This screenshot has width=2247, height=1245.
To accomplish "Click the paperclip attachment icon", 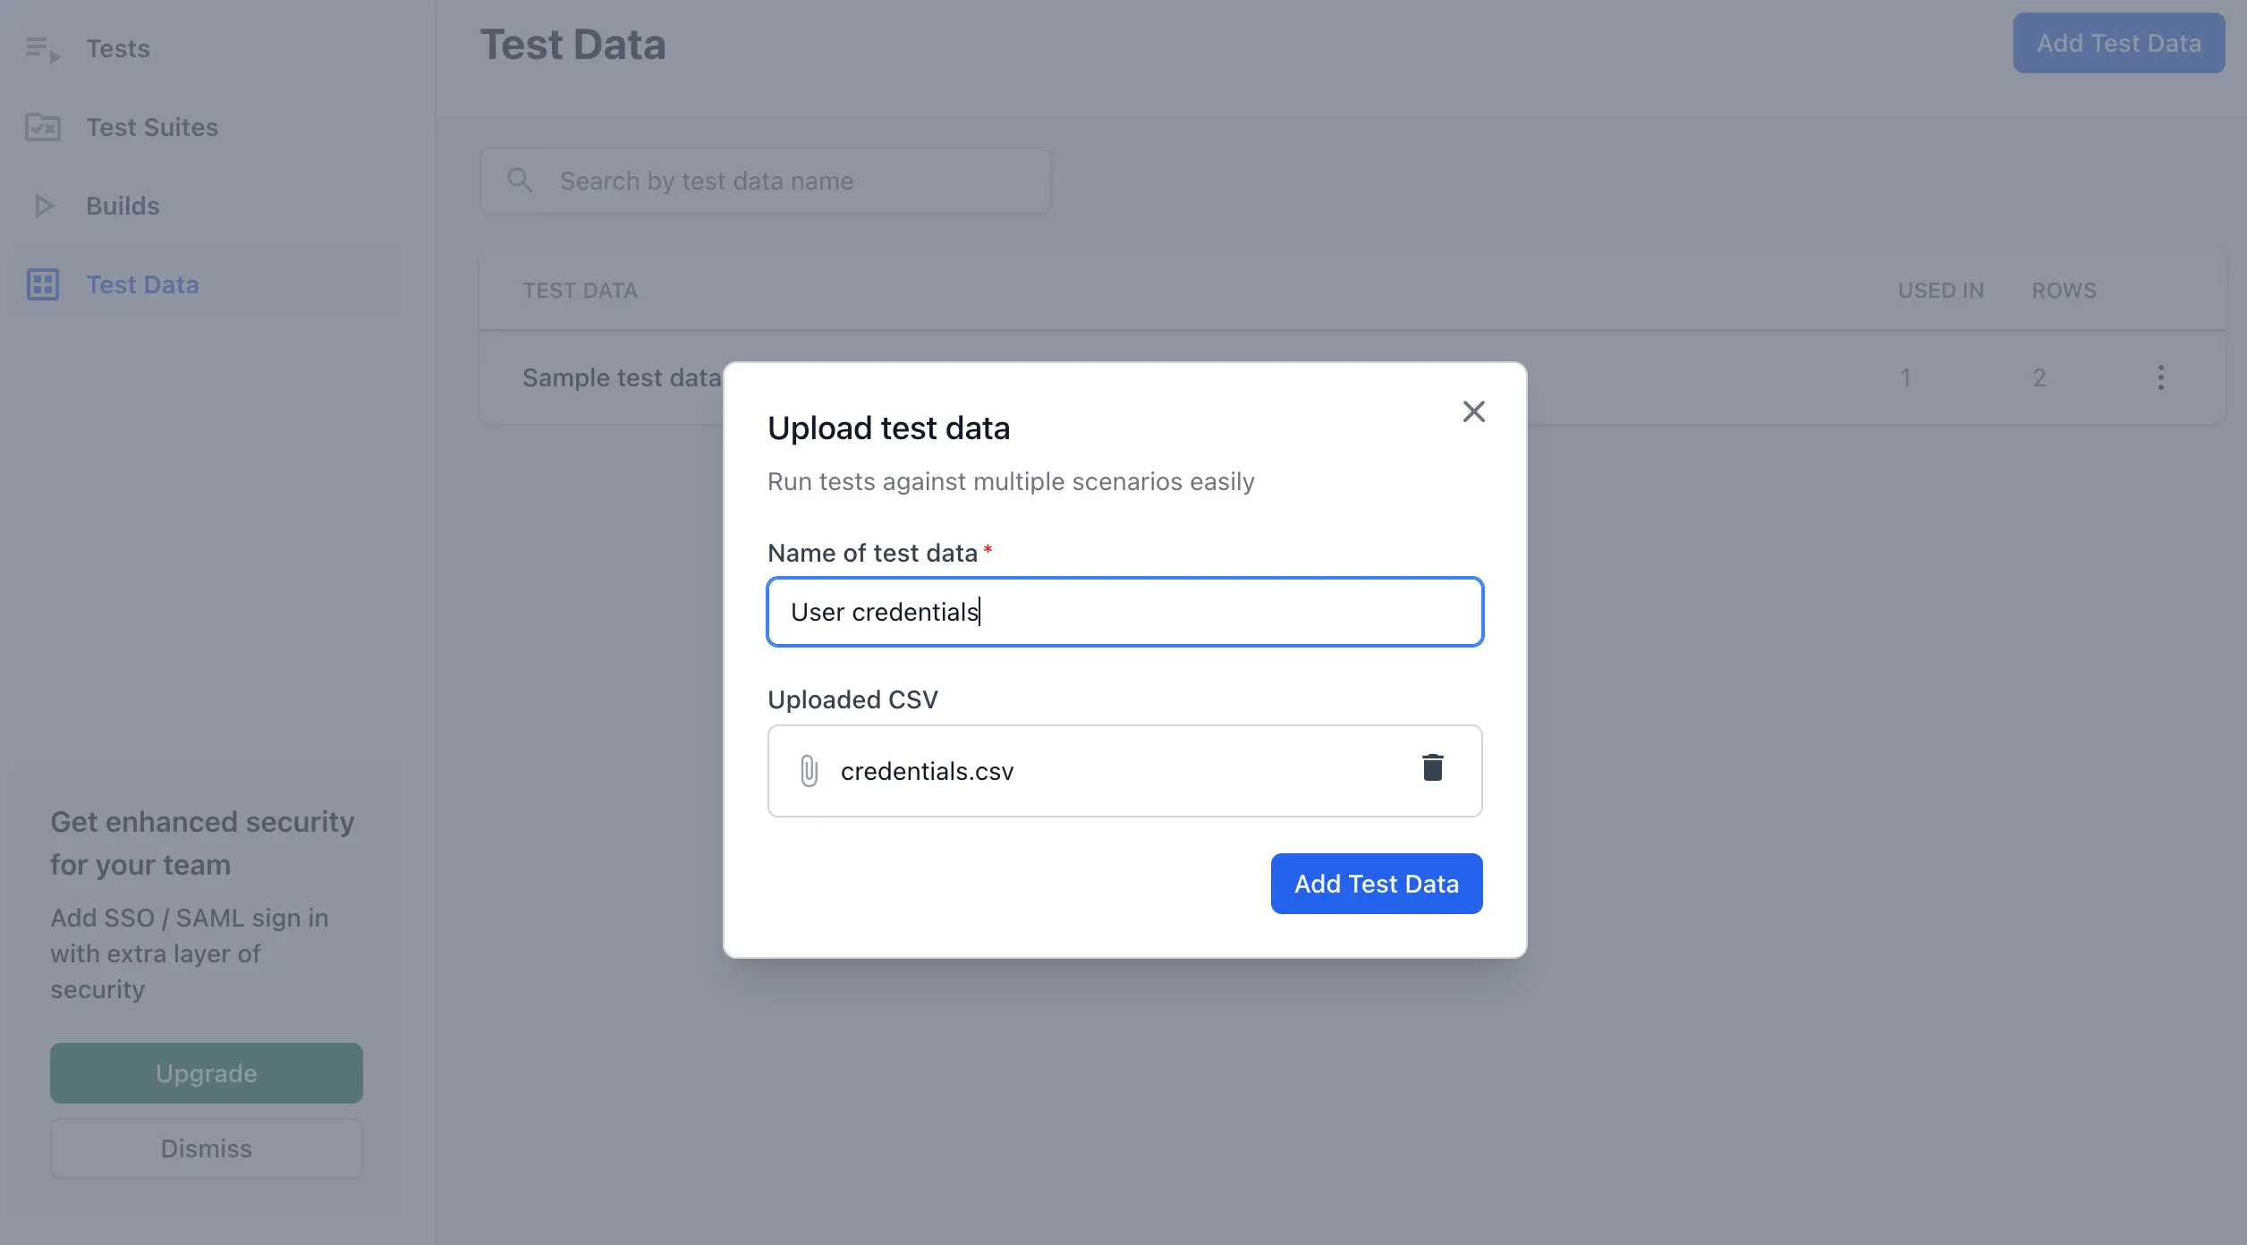I will [x=809, y=771].
